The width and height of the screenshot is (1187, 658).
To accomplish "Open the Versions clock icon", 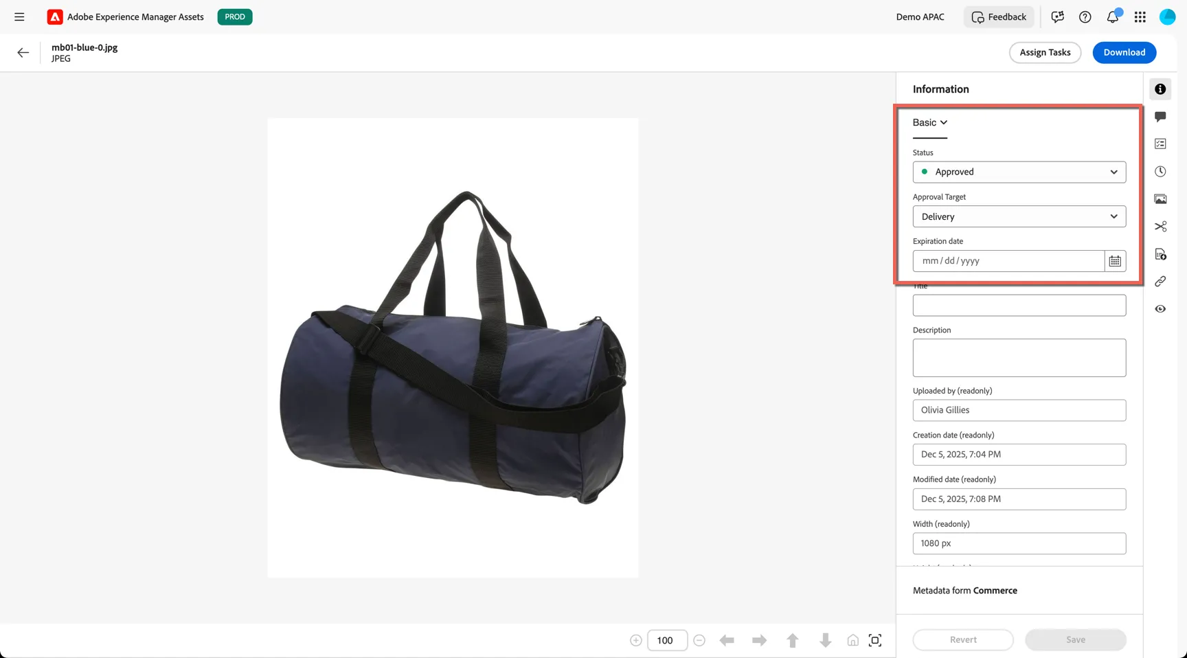I will (1160, 172).
